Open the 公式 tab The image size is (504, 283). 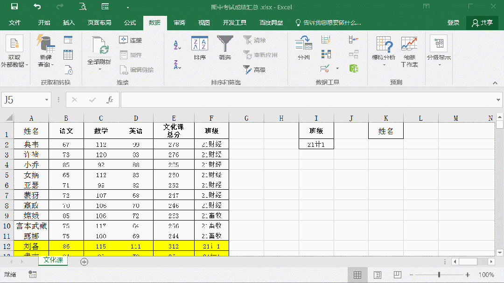tap(130, 23)
